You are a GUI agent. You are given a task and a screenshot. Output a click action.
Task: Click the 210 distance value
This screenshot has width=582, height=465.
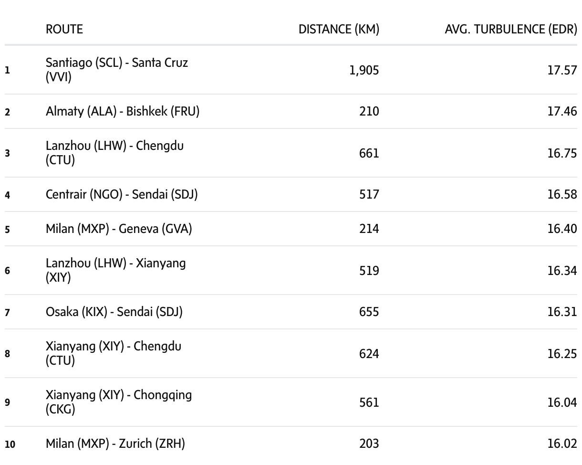click(x=369, y=111)
